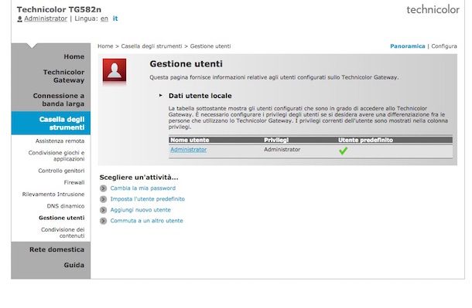Click the Administrator privilege cell
Viewport: 472px width, 308px height.
[x=282, y=150]
